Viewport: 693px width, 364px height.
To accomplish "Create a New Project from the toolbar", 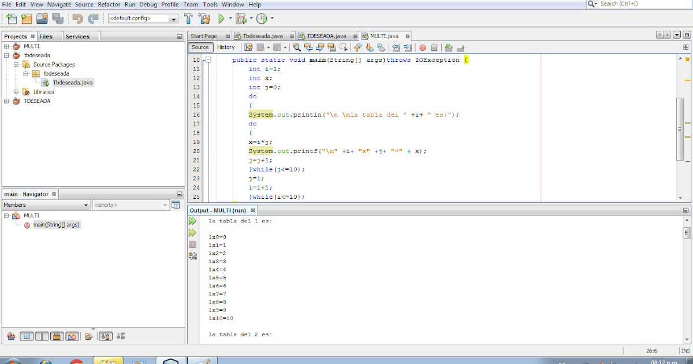I will coord(26,18).
